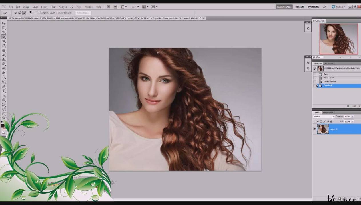This screenshot has height=205, width=361.
Task: Select the Clone Stamp tool
Action: click(x=4, y=59)
